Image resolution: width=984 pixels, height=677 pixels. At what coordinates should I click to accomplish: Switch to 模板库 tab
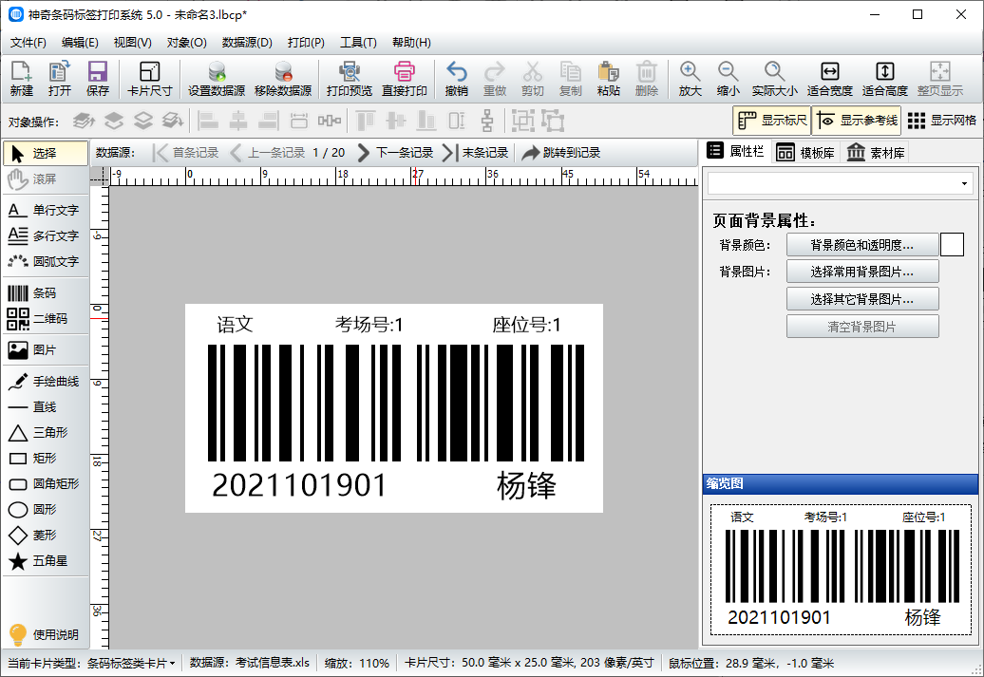(805, 153)
